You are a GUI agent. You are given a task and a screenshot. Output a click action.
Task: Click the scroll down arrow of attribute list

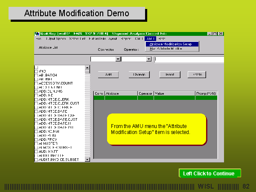point(87,160)
